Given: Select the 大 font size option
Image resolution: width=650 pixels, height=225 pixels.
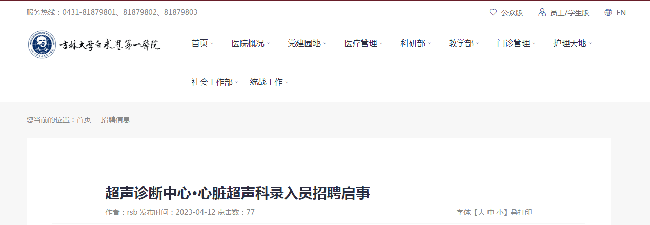Looking at the screenshot, I should [481, 212].
